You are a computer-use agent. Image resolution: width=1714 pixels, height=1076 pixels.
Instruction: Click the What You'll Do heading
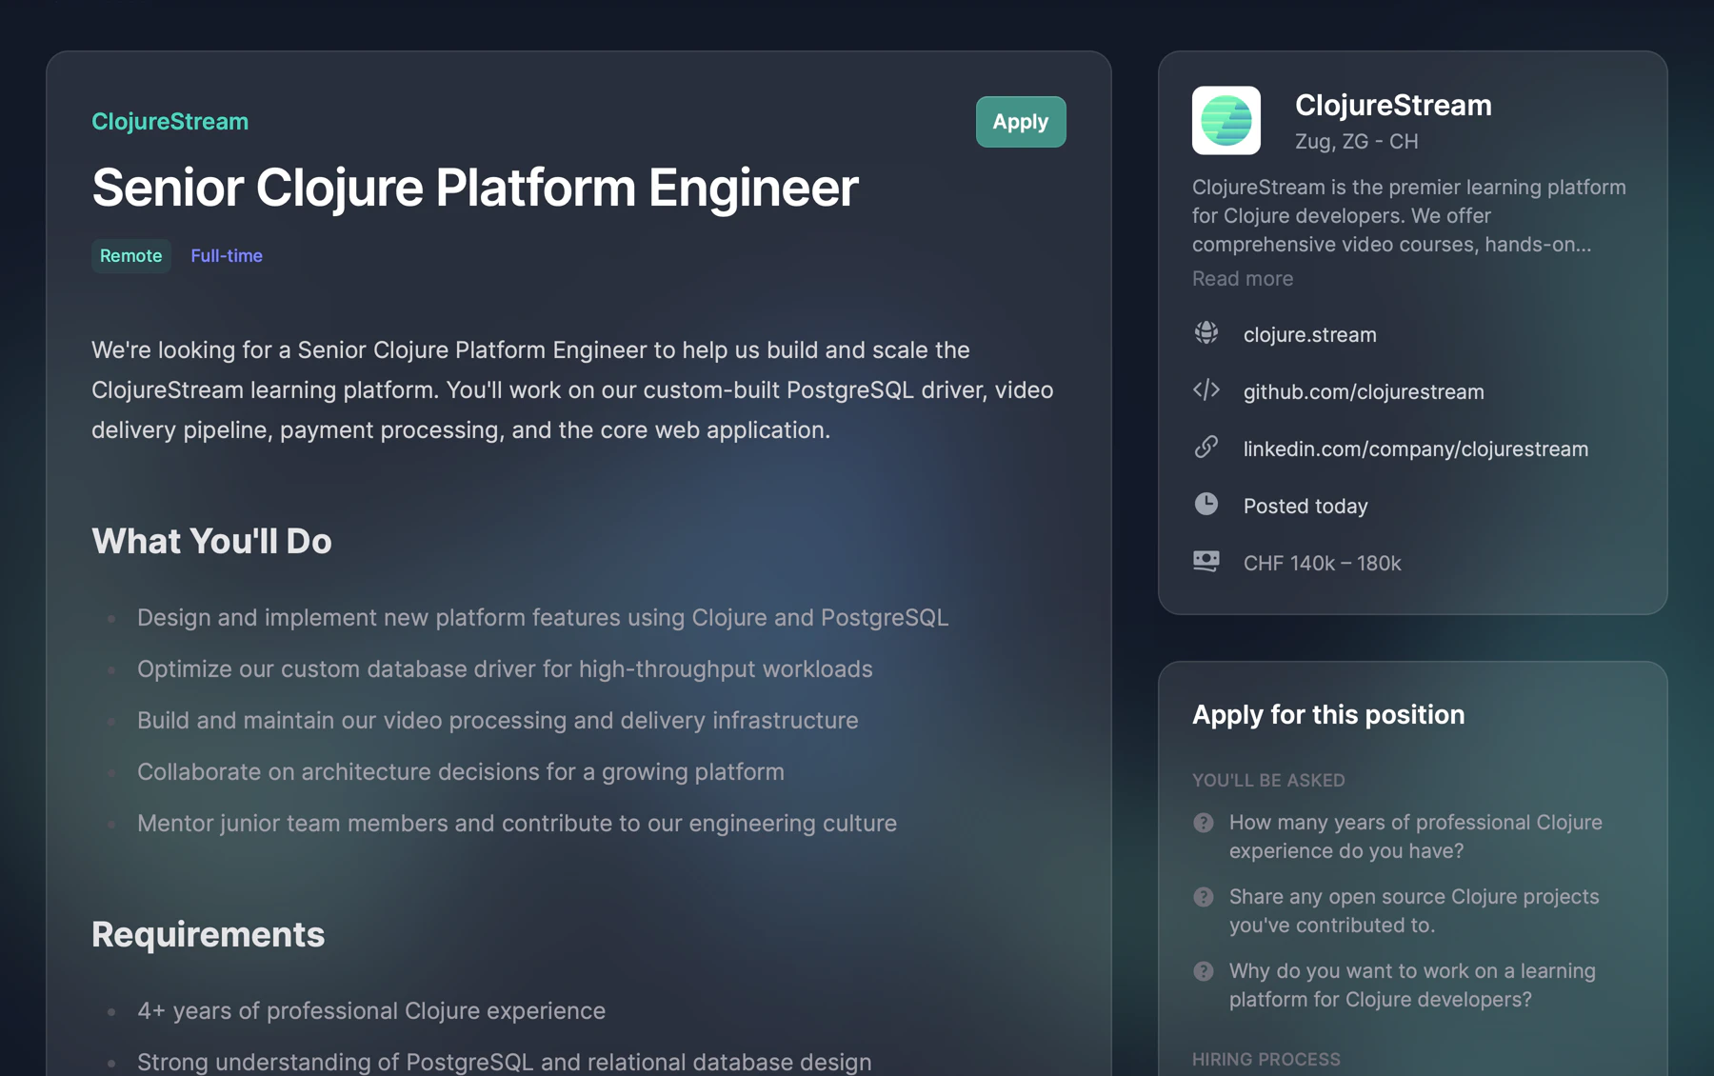pos(211,541)
